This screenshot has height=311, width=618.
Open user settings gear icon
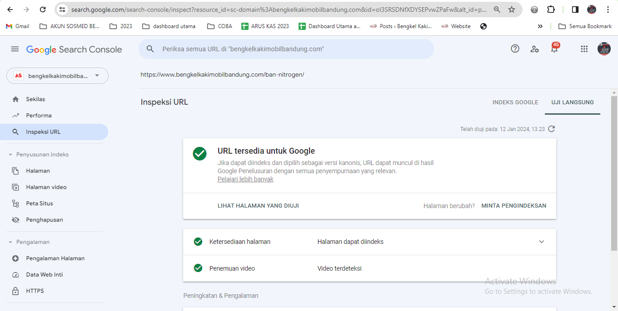point(535,49)
